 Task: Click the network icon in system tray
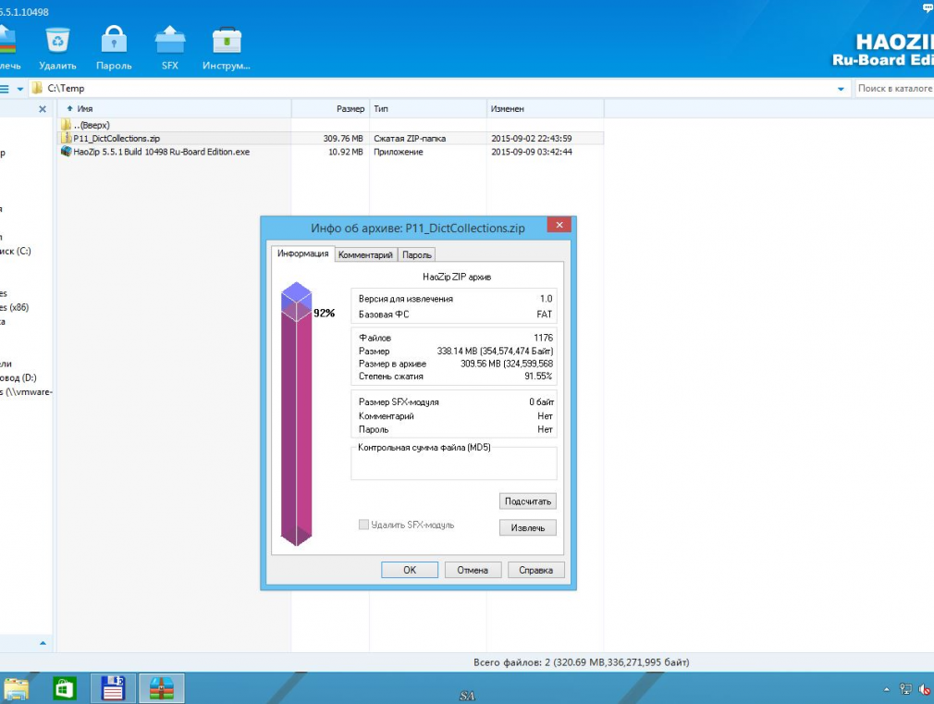click(x=906, y=689)
